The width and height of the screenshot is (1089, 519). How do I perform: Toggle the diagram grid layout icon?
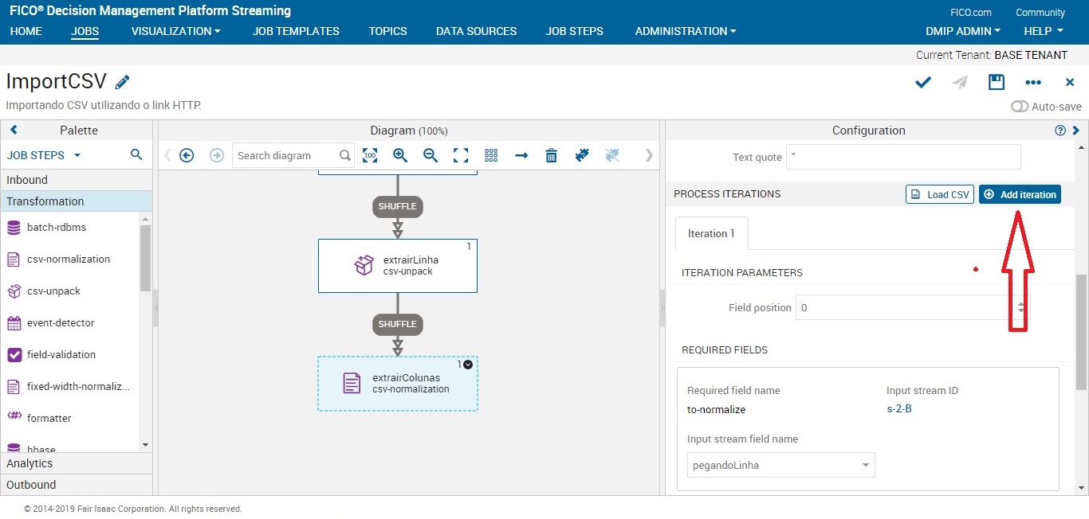coord(491,155)
